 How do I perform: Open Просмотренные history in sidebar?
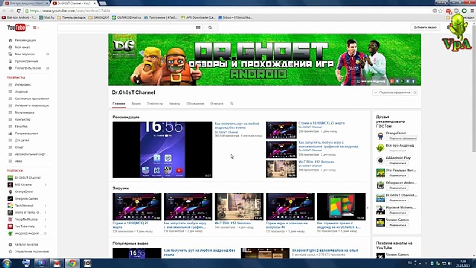coord(26,61)
